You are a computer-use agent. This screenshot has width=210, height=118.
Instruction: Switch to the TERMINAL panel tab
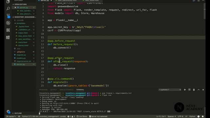80,90
